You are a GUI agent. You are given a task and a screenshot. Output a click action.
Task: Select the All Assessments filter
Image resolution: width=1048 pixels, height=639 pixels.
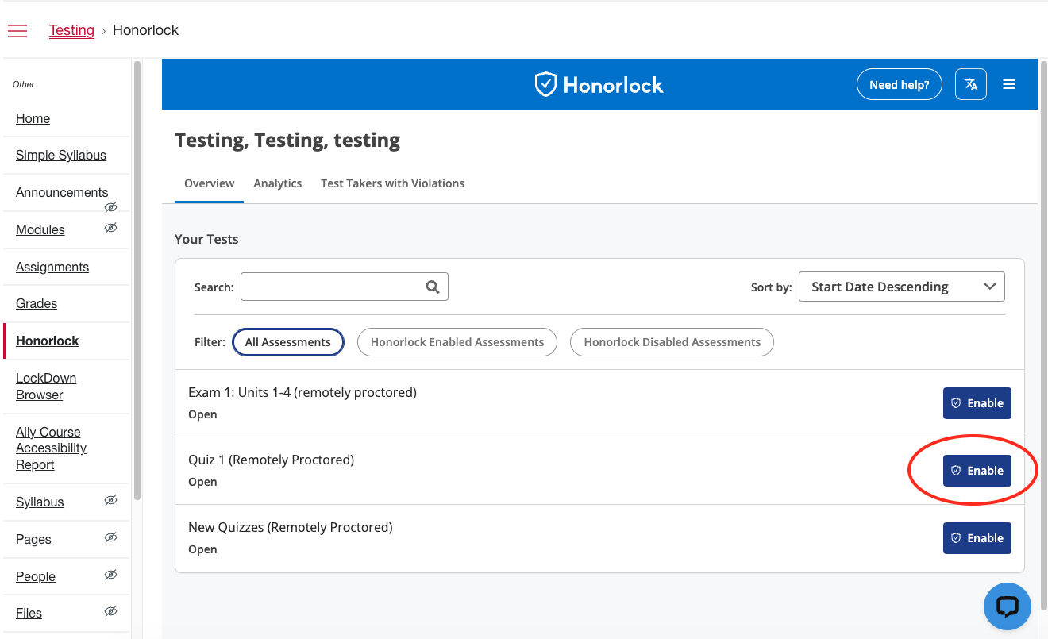coord(287,342)
